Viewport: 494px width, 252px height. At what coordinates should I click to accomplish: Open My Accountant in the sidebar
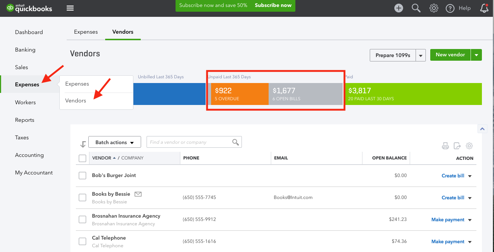34,173
